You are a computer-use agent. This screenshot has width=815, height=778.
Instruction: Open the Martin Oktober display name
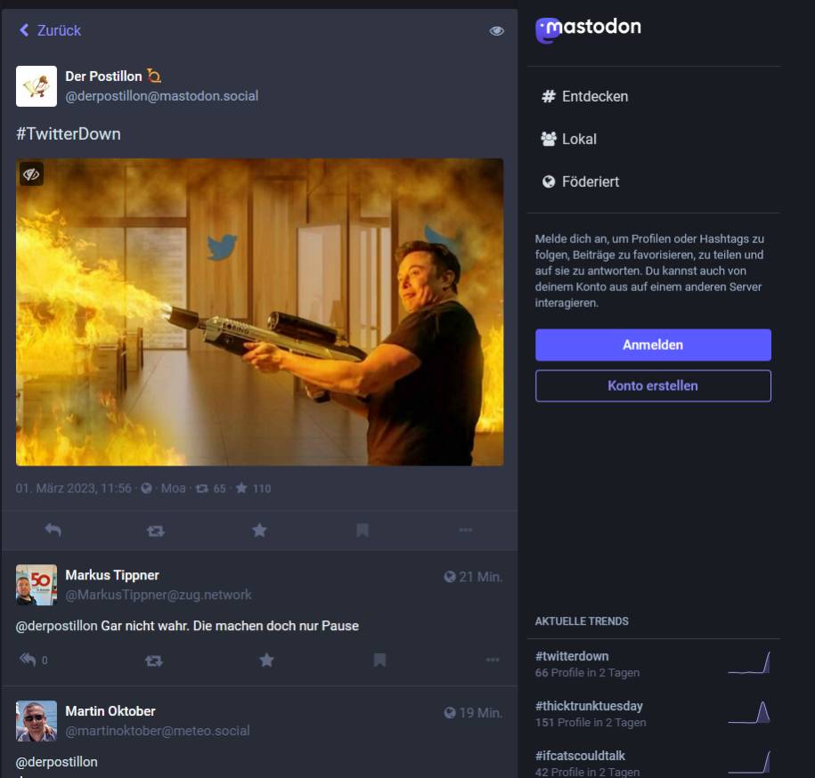110,711
